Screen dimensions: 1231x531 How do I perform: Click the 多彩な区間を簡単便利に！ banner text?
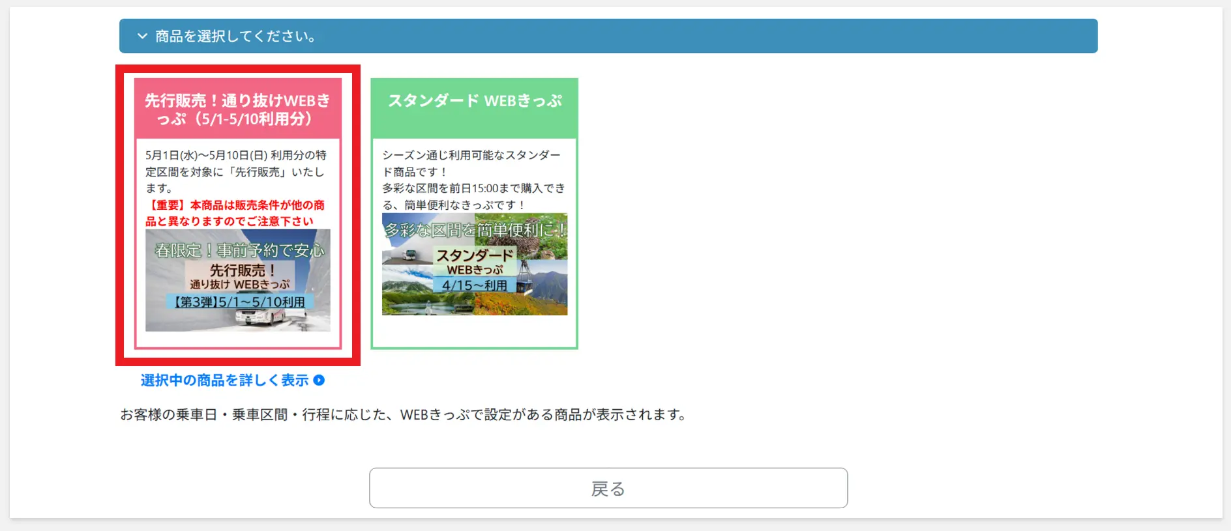point(474,229)
